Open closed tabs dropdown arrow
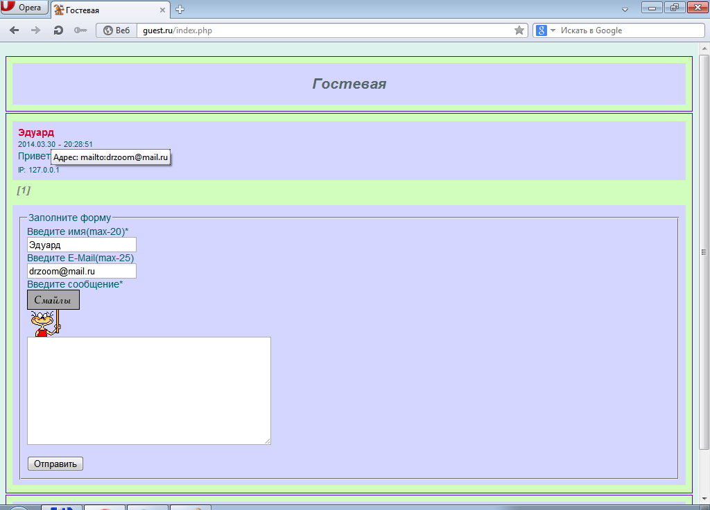This screenshot has width=710, height=510. pos(625,10)
